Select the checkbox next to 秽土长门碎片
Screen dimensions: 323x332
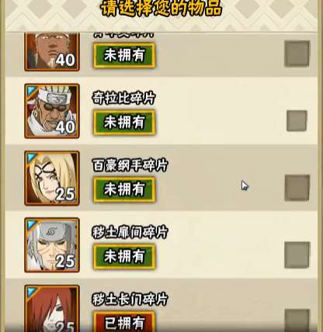pyautogui.click(x=297, y=320)
